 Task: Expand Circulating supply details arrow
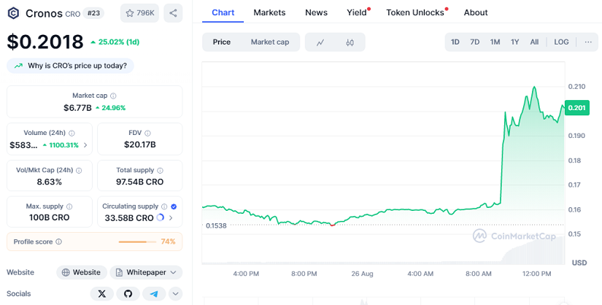click(x=171, y=217)
